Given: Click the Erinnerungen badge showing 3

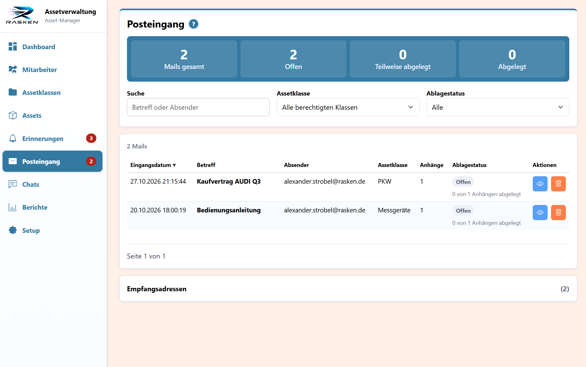Looking at the screenshot, I should [91, 138].
